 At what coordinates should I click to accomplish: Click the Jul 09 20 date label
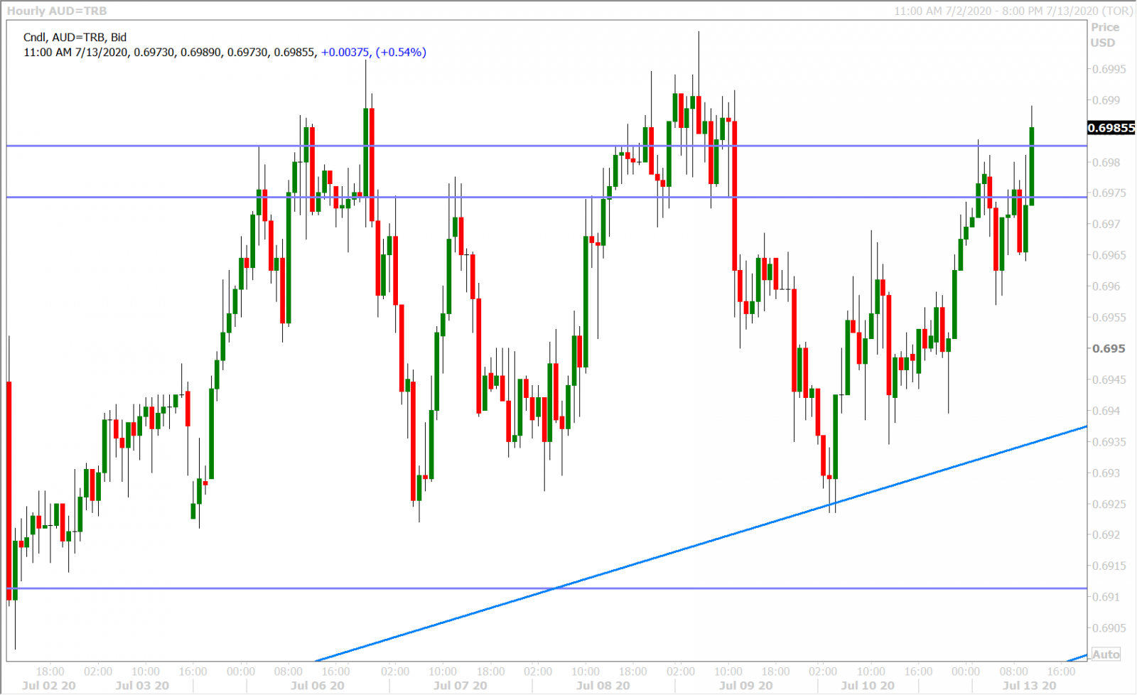coord(745,686)
